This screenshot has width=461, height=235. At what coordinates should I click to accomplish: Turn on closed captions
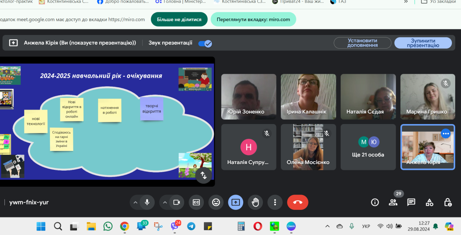pos(196,202)
